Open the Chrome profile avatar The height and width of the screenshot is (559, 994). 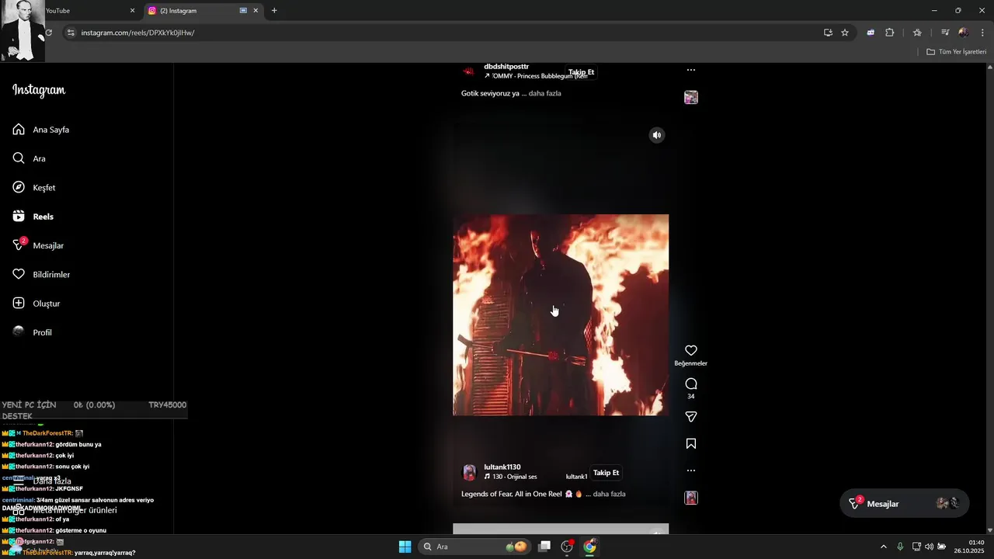(964, 33)
